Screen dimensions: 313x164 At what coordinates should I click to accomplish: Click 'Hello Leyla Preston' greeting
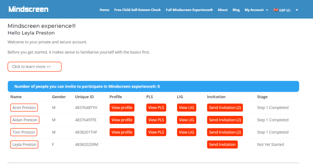click(x=31, y=33)
